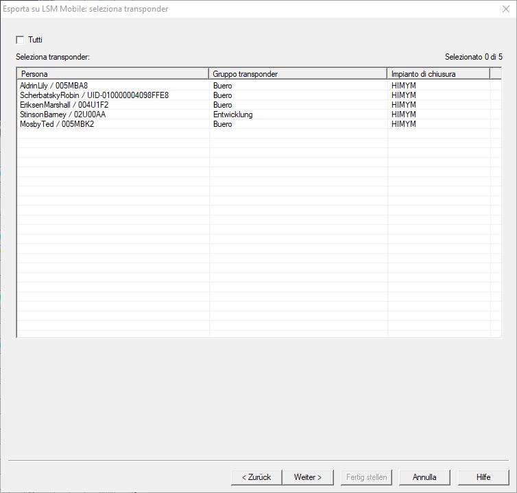517x493 pixels.
Task: Pick the StinsonBarney / 02U00AA transponder
Action: 63,115
